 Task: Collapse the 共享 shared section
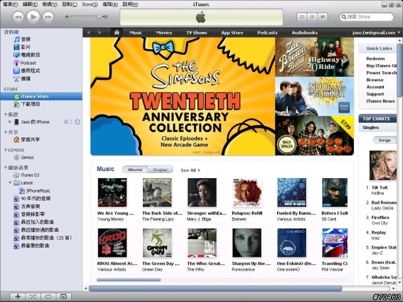point(6,132)
